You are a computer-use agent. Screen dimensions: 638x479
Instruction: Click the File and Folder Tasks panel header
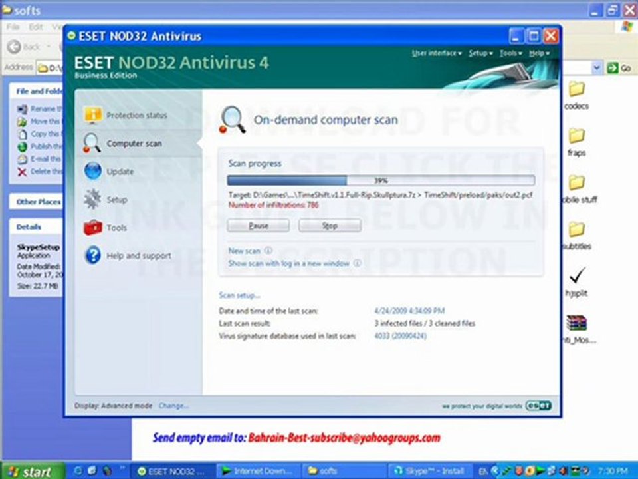click(x=36, y=91)
